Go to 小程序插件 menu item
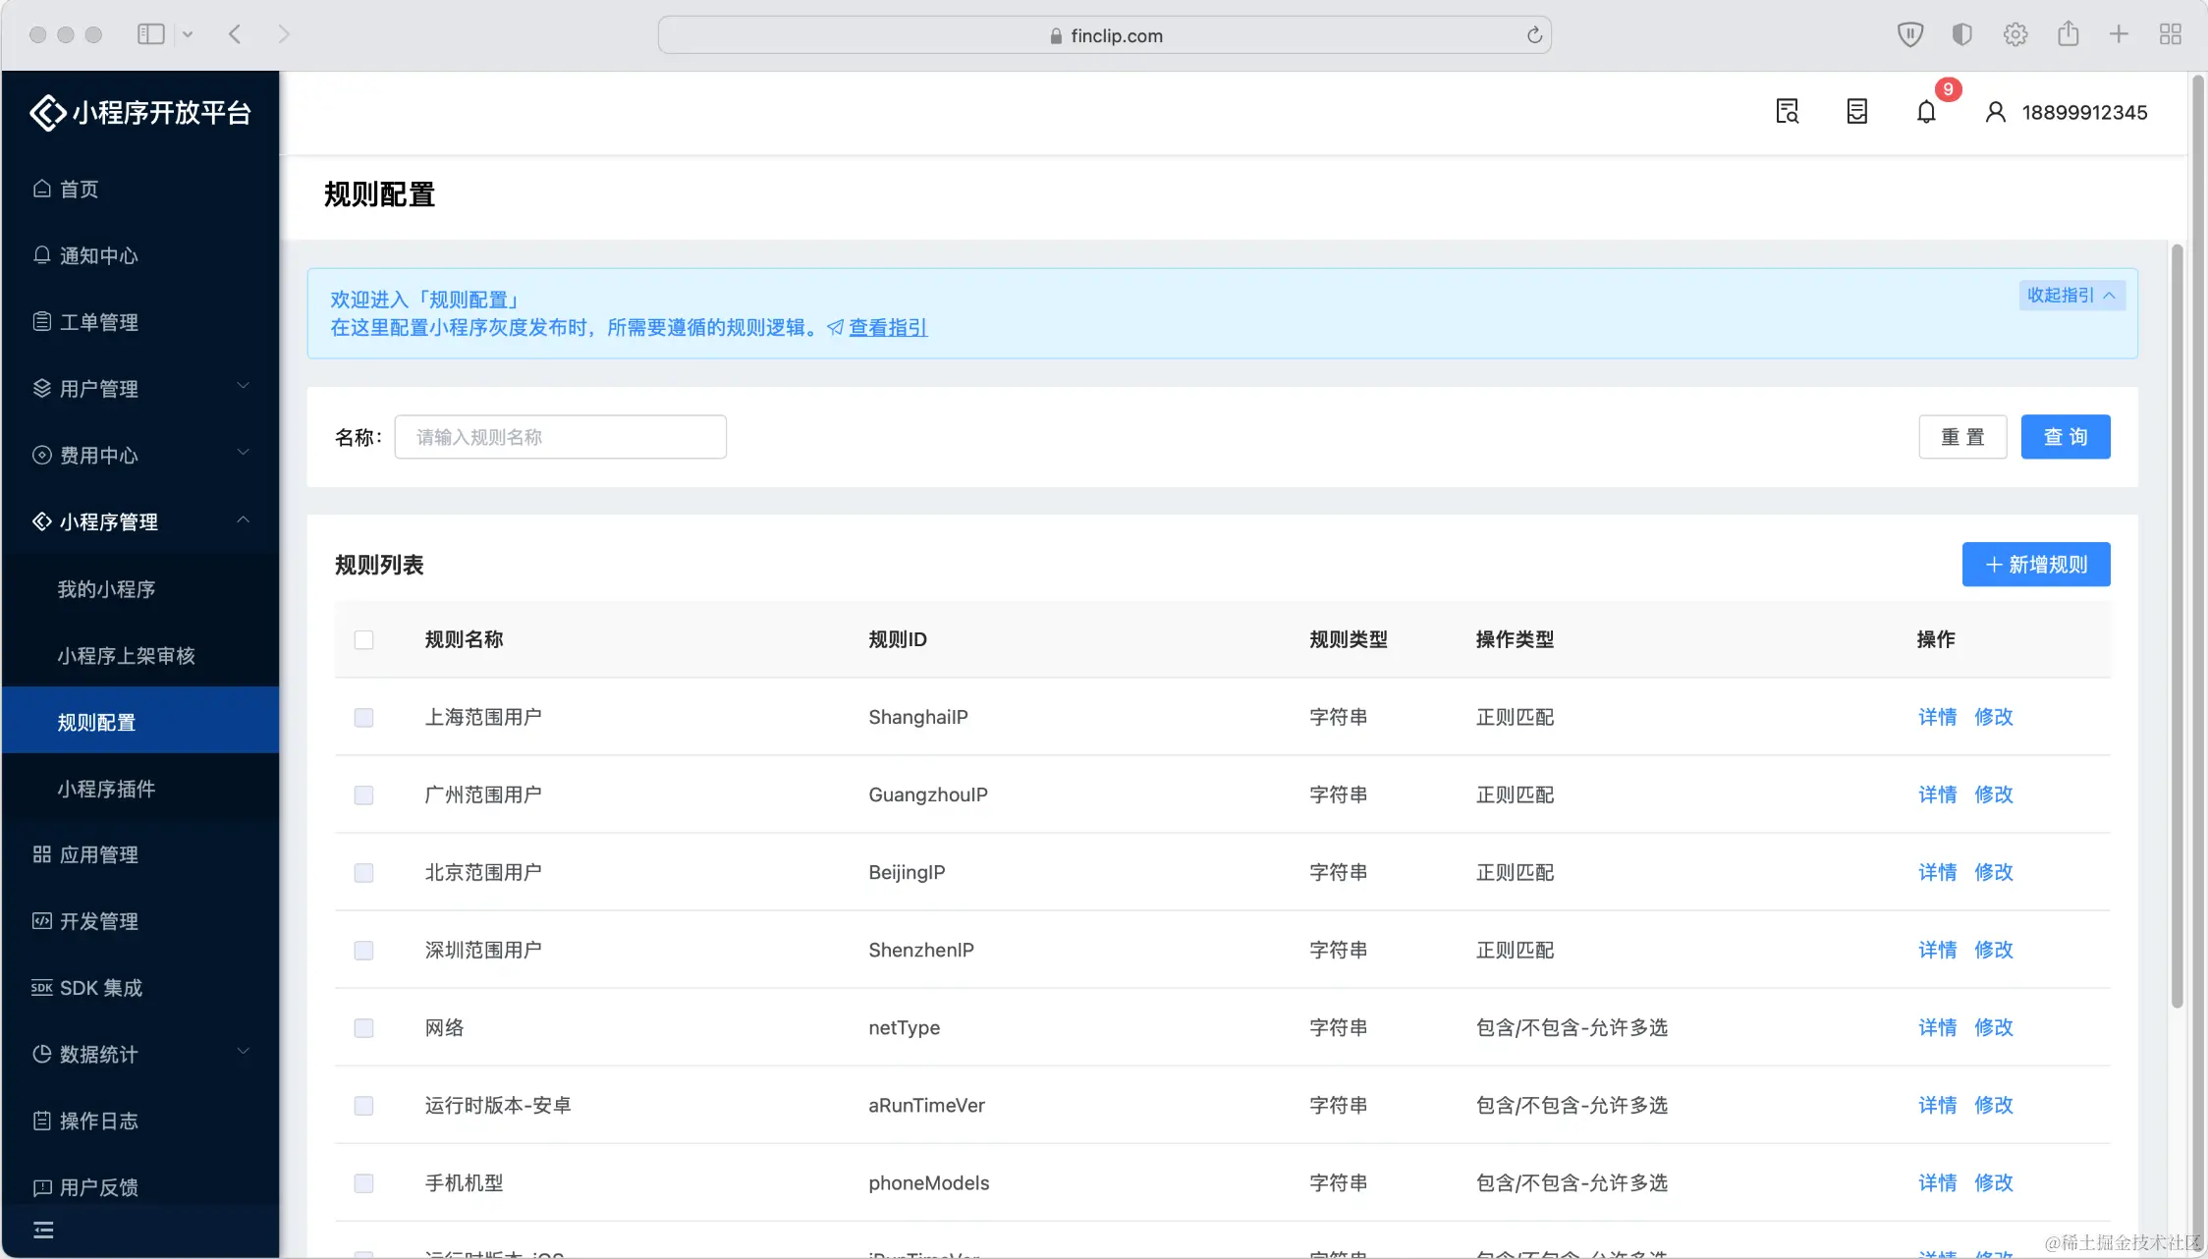Screen dimensions: 2208x1259 [x=106, y=789]
